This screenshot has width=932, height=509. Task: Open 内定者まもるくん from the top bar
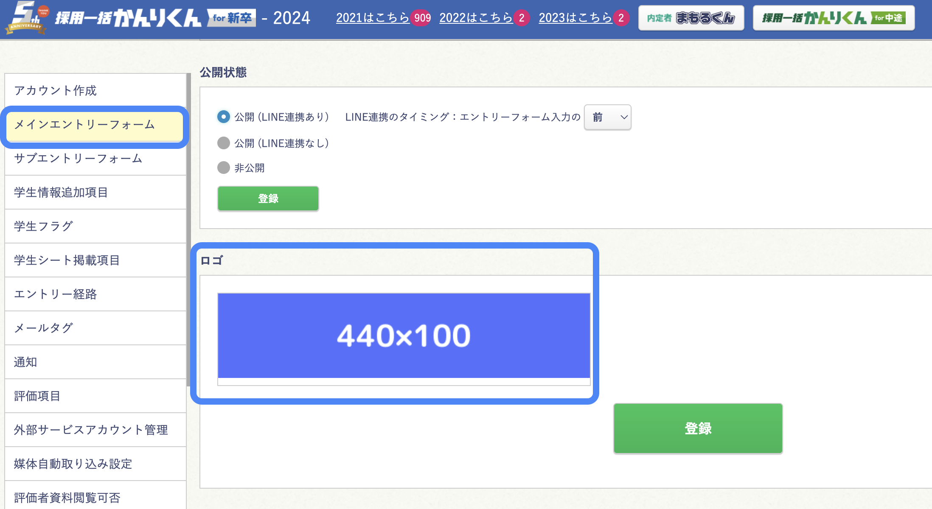[x=691, y=18]
